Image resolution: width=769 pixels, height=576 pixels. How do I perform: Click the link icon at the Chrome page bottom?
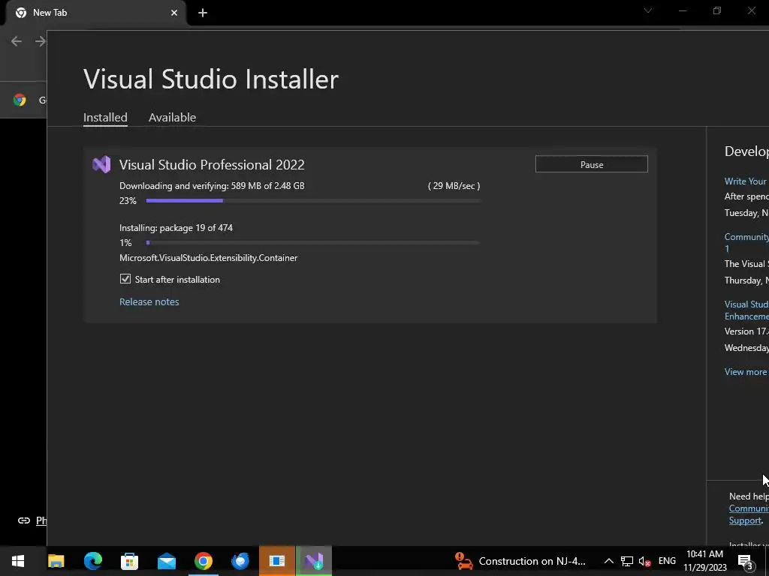tap(23, 520)
